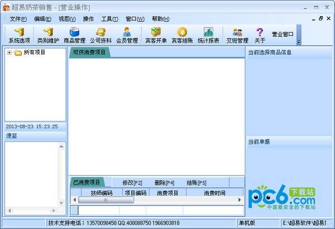335x229 pixels.
Task: Click the 便签 panel header
Action: [x=35, y=135]
